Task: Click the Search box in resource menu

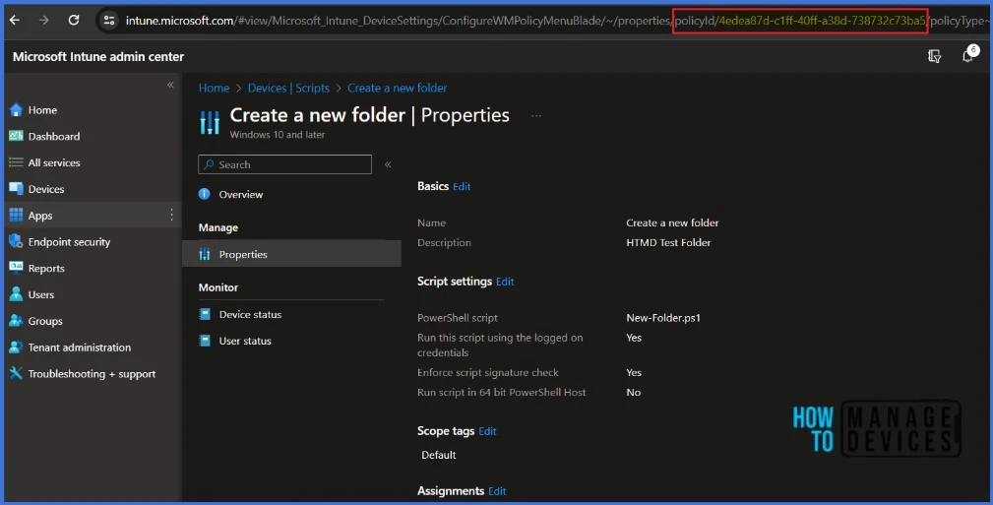Action: [285, 164]
